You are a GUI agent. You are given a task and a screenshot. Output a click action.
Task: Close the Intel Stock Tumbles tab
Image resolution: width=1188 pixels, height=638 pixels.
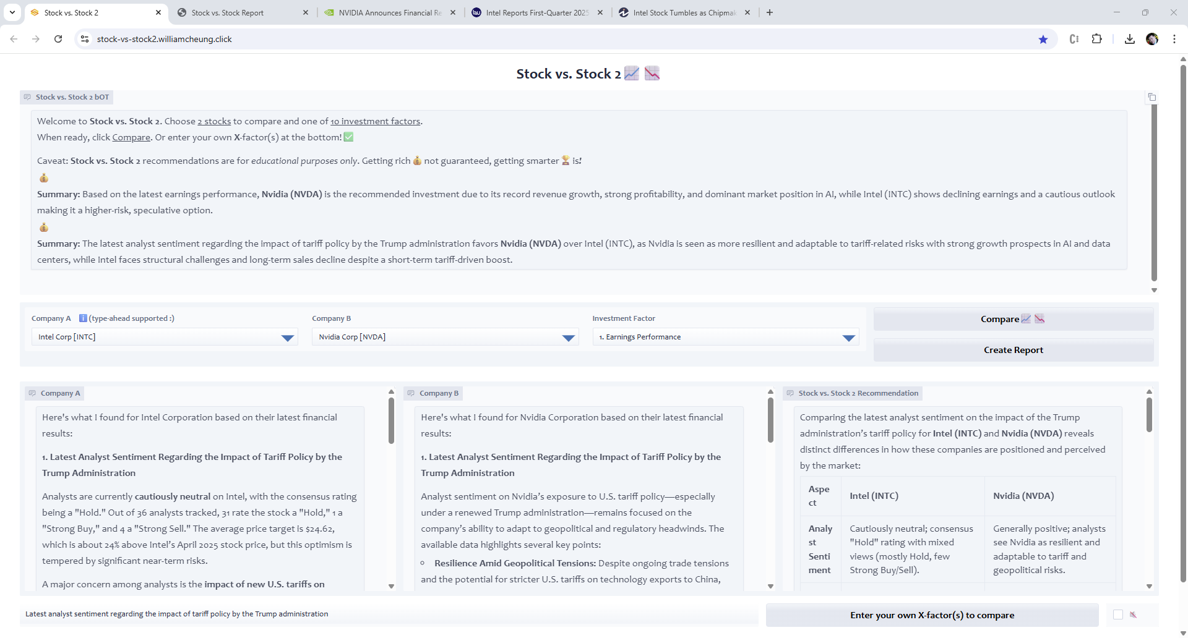(747, 12)
